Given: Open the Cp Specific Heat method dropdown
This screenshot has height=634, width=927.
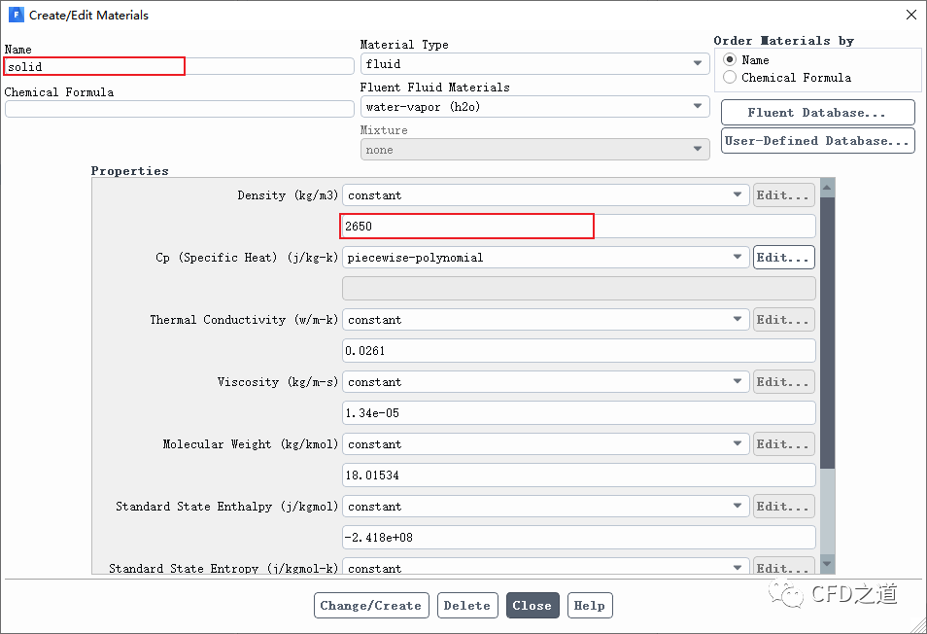Looking at the screenshot, I should (545, 258).
